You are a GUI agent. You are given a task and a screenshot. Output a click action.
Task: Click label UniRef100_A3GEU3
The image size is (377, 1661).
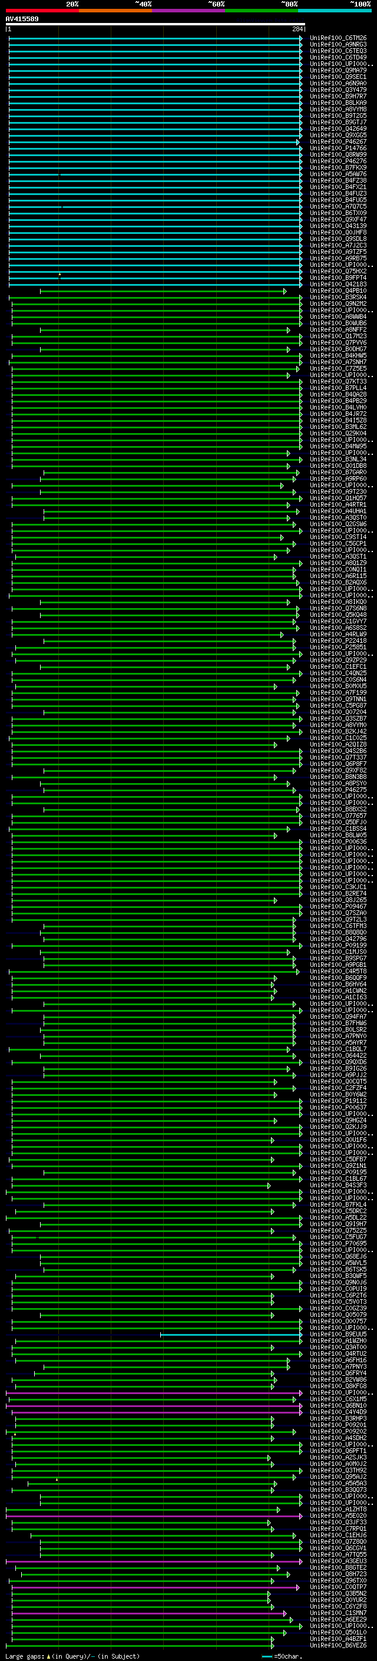point(338,1560)
